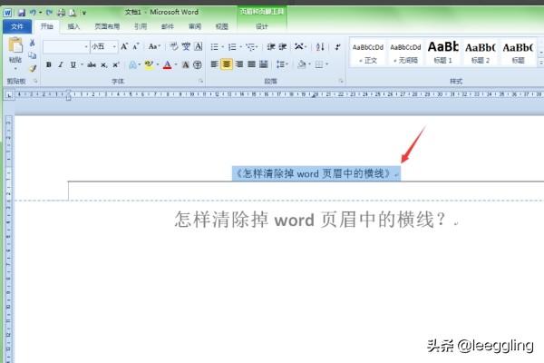Click the selected header text 《怎样清除掉 word 页眉中的横线》
This screenshot has width=544, height=363.
(314, 173)
